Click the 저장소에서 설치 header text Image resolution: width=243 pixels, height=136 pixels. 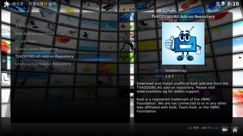pos(42,4)
